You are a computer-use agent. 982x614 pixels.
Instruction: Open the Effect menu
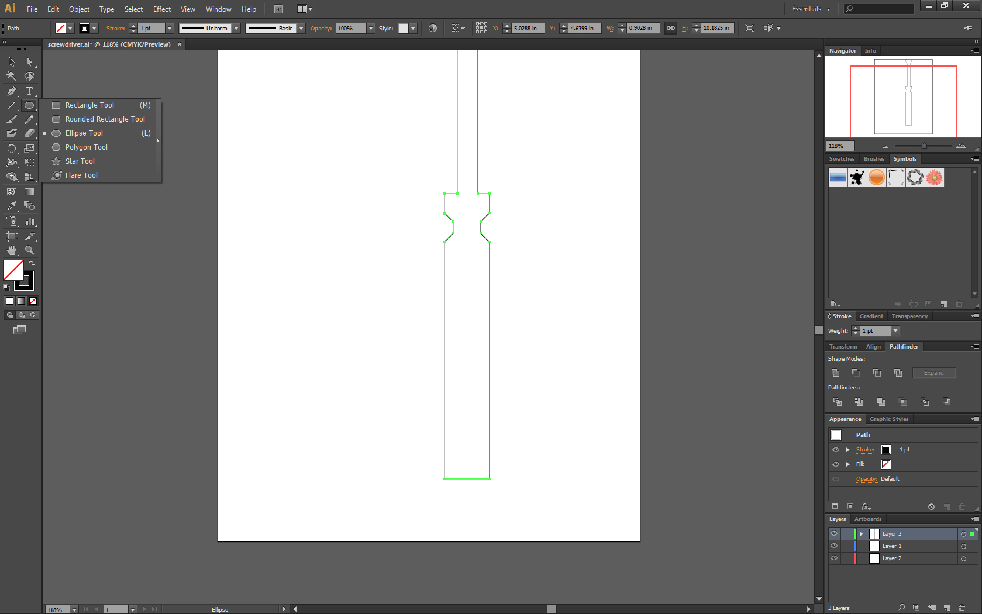tap(161, 9)
